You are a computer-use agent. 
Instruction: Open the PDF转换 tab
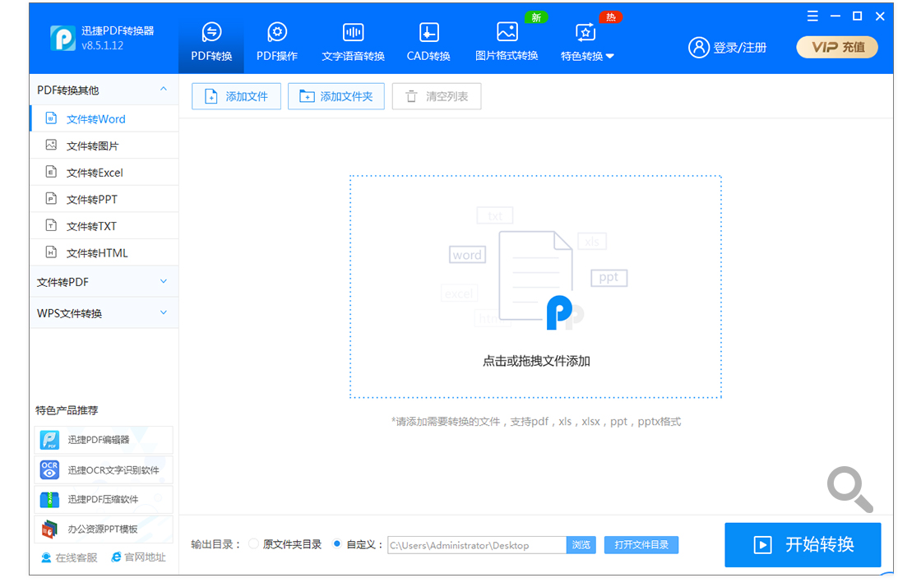coord(211,41)
